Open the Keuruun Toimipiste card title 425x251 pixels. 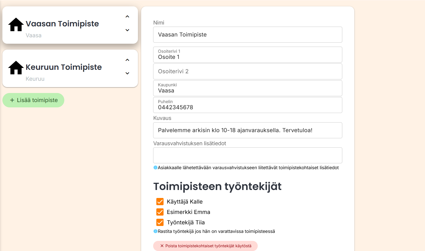coord(63,67)
